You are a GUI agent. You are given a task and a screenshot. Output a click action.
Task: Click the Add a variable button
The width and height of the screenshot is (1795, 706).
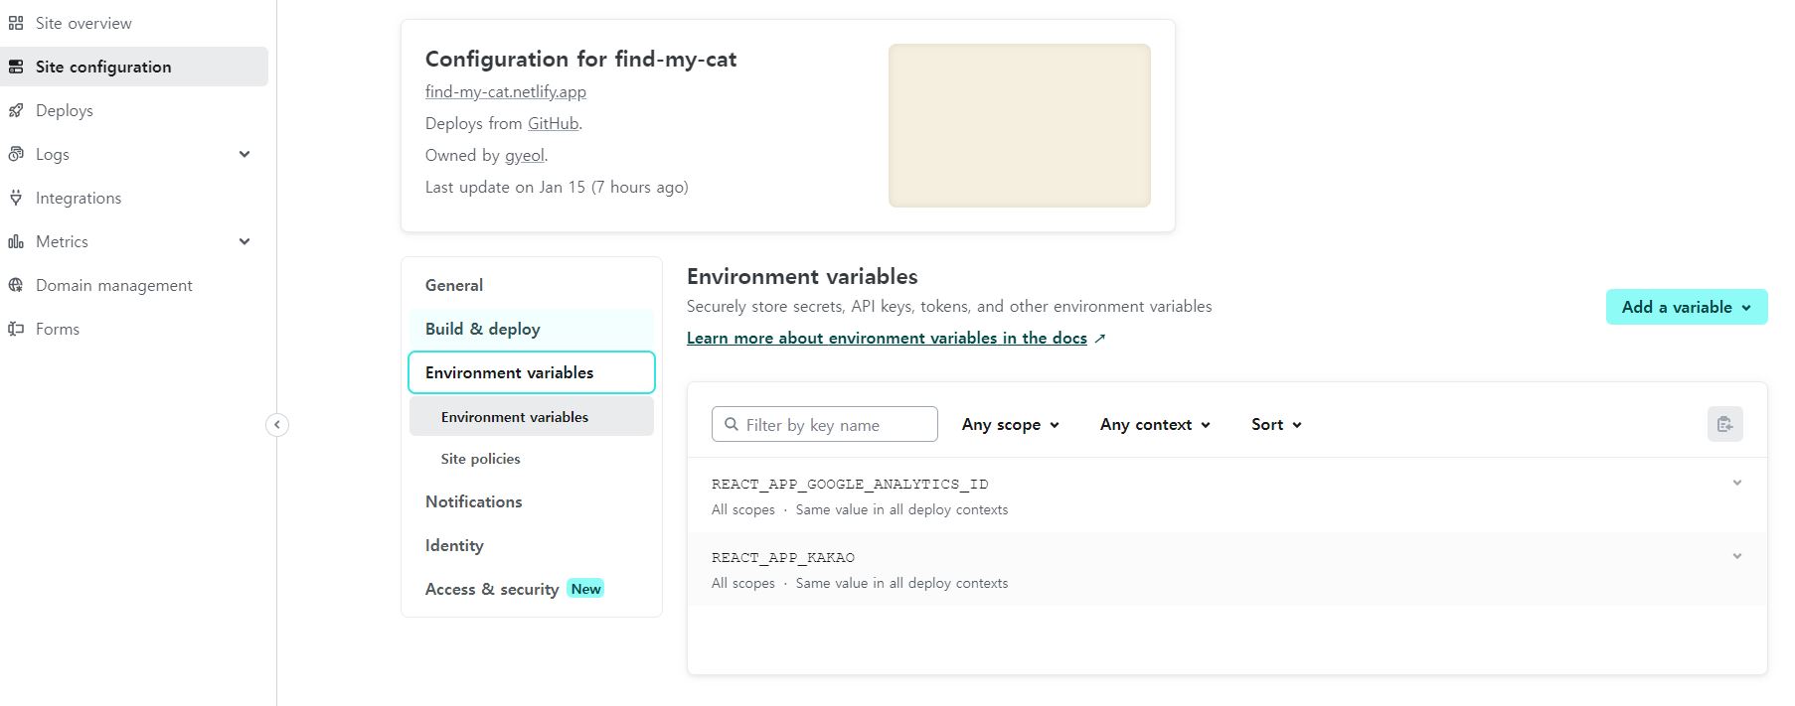(1686, 307)
